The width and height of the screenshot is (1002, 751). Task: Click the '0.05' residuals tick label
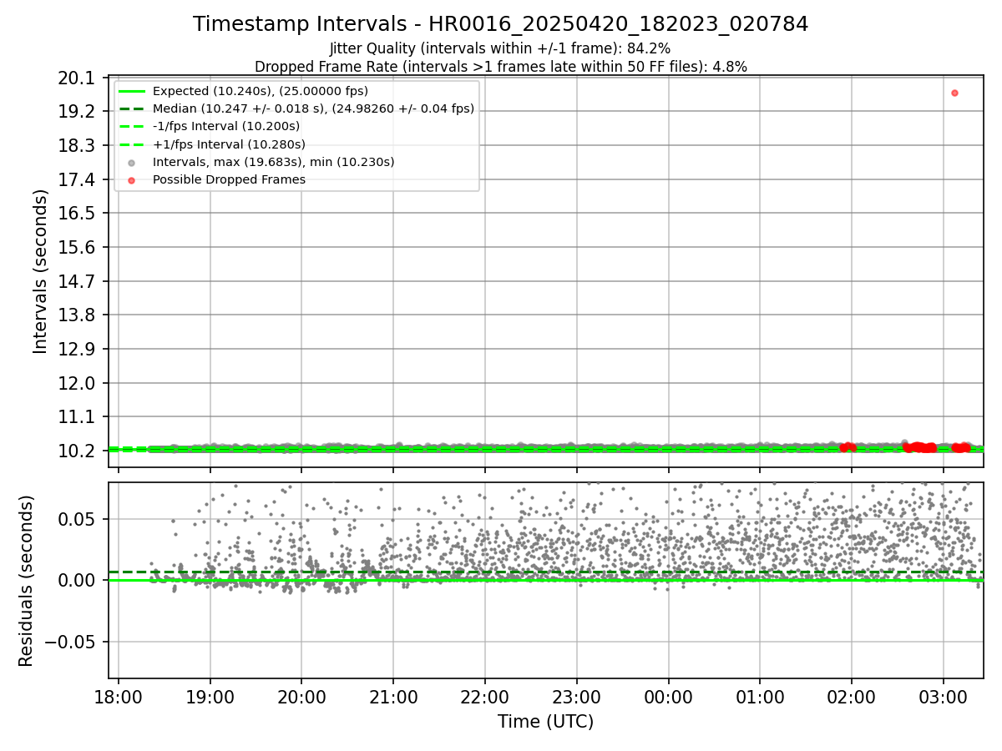coord(77,519)
